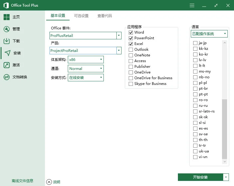Check the pl-pl language box
The height and width of the screenshot is (186, 234).
tap(195, 83)
